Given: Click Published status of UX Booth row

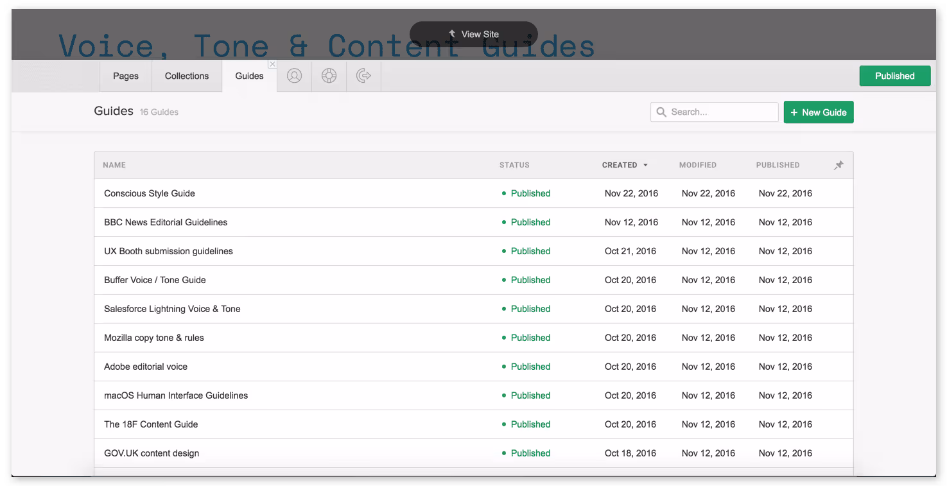Looking at the screenshot, I should [526, 251].
